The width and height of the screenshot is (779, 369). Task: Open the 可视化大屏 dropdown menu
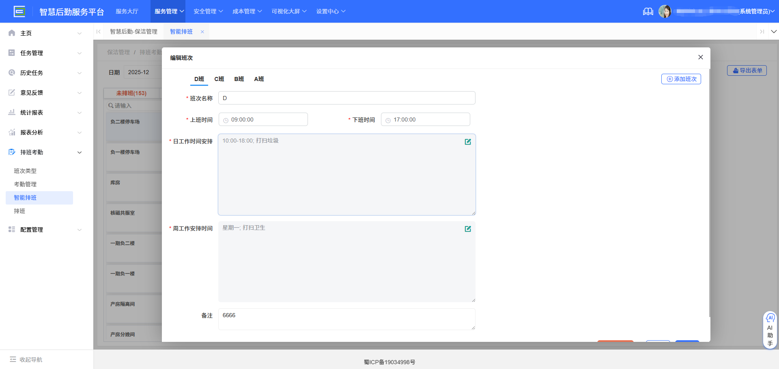[289, 11]
